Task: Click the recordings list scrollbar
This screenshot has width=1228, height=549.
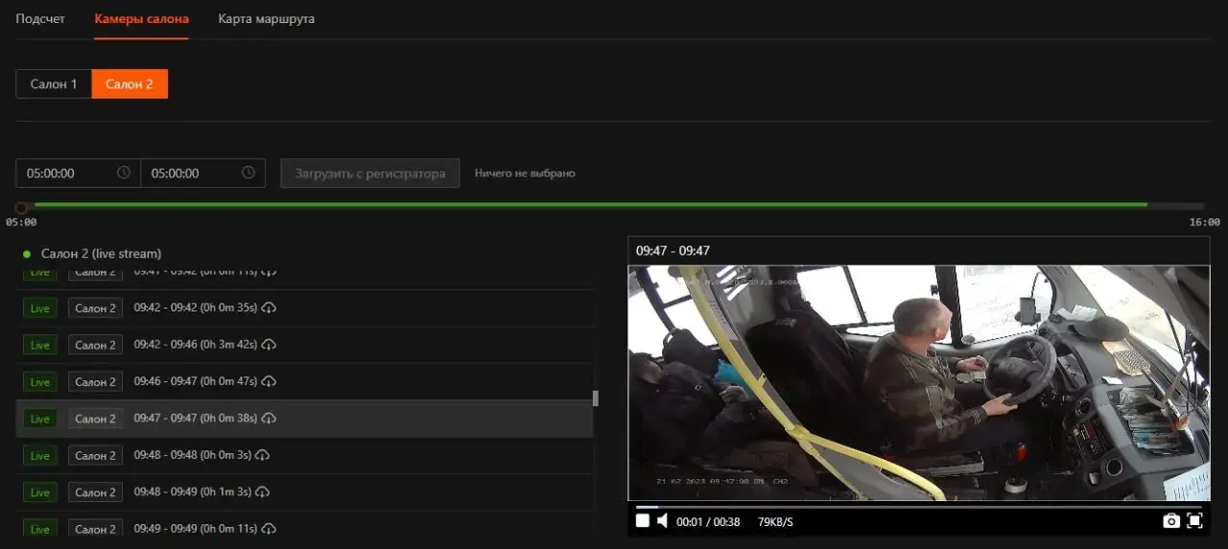Action: coord(596,398)
